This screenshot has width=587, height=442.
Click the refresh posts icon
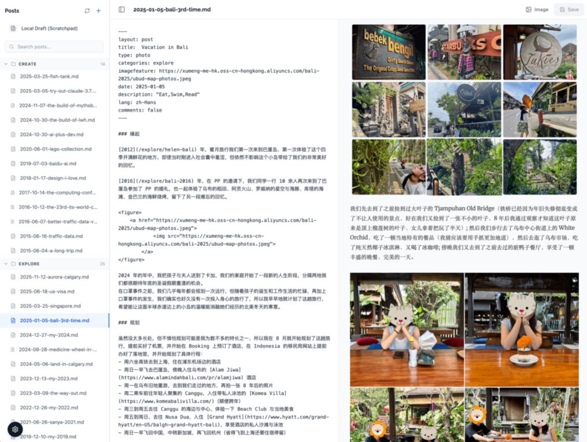tap(87, 10)
